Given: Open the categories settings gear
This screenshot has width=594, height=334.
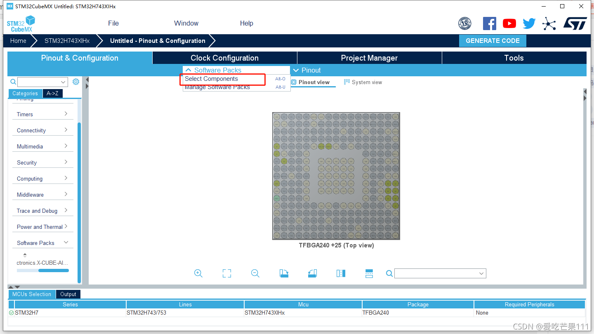Looking at the screenshot, I should (x=76, y=82).
